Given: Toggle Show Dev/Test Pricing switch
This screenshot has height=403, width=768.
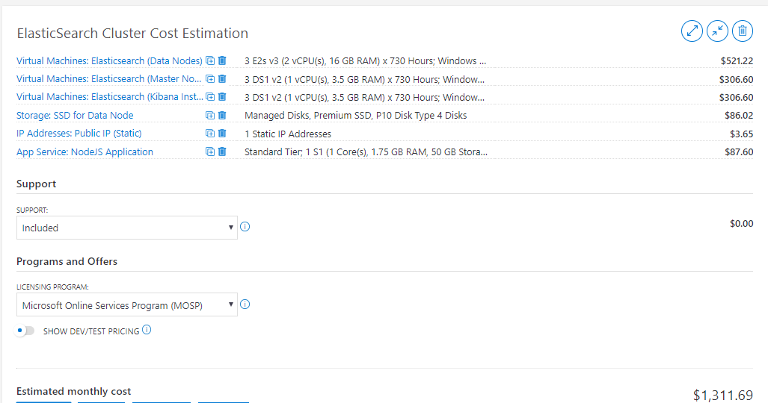Looking at the screenshot, I should pyautogui.click(x=25, y=331).
